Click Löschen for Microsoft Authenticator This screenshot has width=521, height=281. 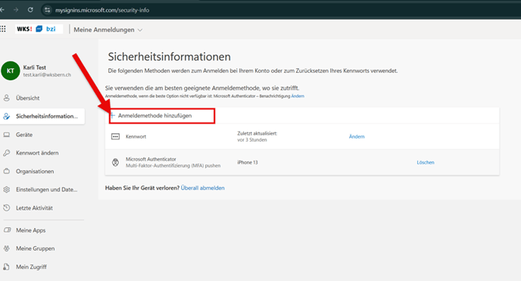click(x=426, y=162)
